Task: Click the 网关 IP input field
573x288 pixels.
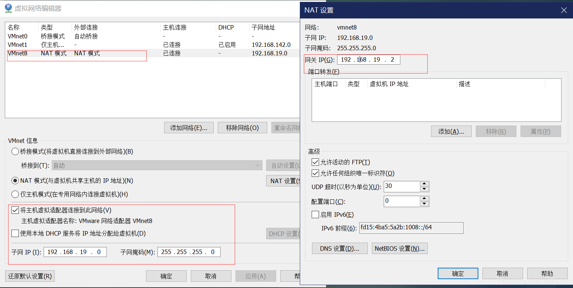Action: click(x=369, y=60)
